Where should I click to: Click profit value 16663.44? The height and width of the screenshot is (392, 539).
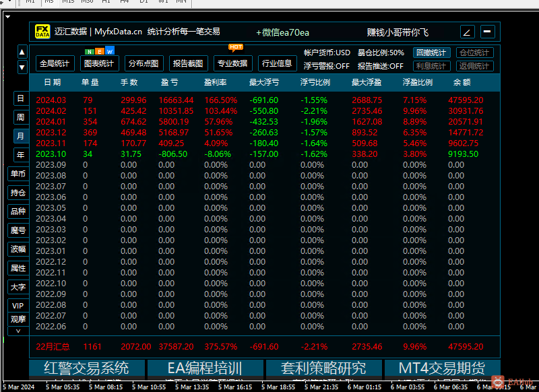coord(176,100)
